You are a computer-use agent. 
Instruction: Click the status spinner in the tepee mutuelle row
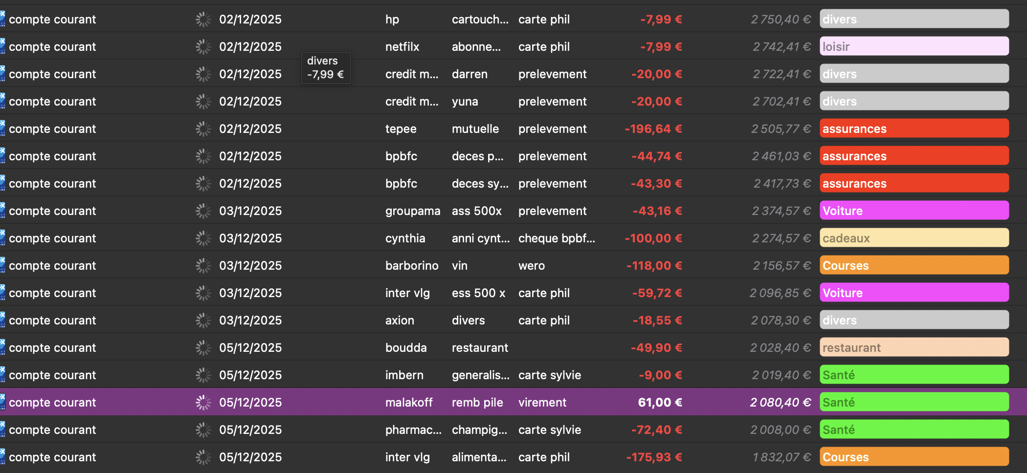tap(203, 129)
